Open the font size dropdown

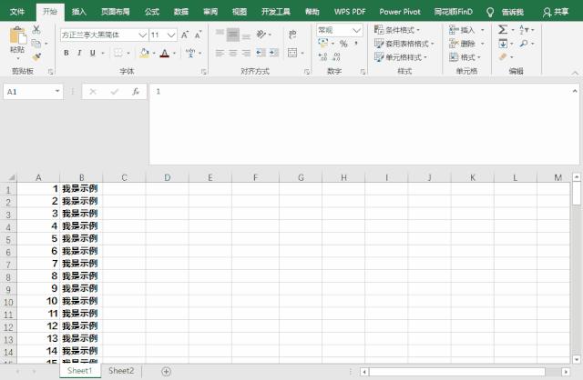pos(171,35)
